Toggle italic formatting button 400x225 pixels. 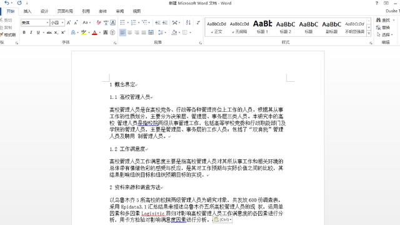31,32
